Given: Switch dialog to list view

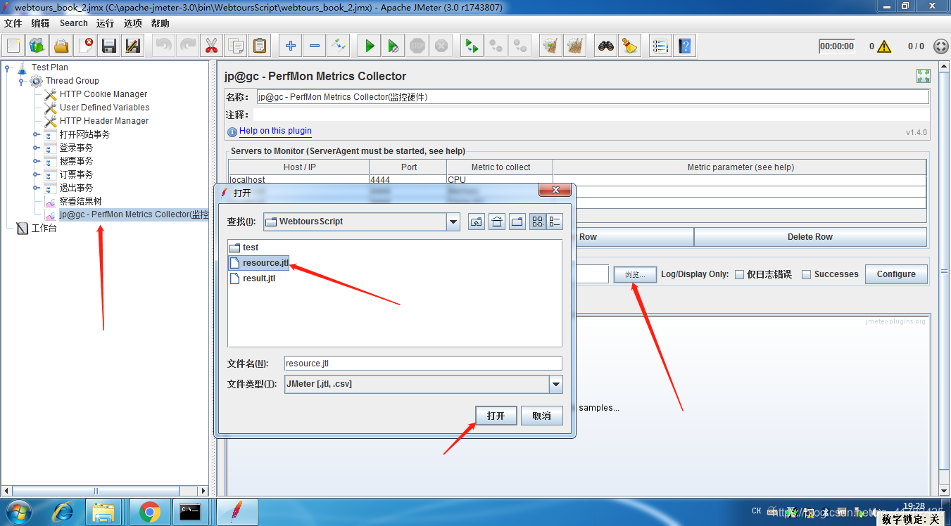Looking at the screenshot, I should pos(538,222).
